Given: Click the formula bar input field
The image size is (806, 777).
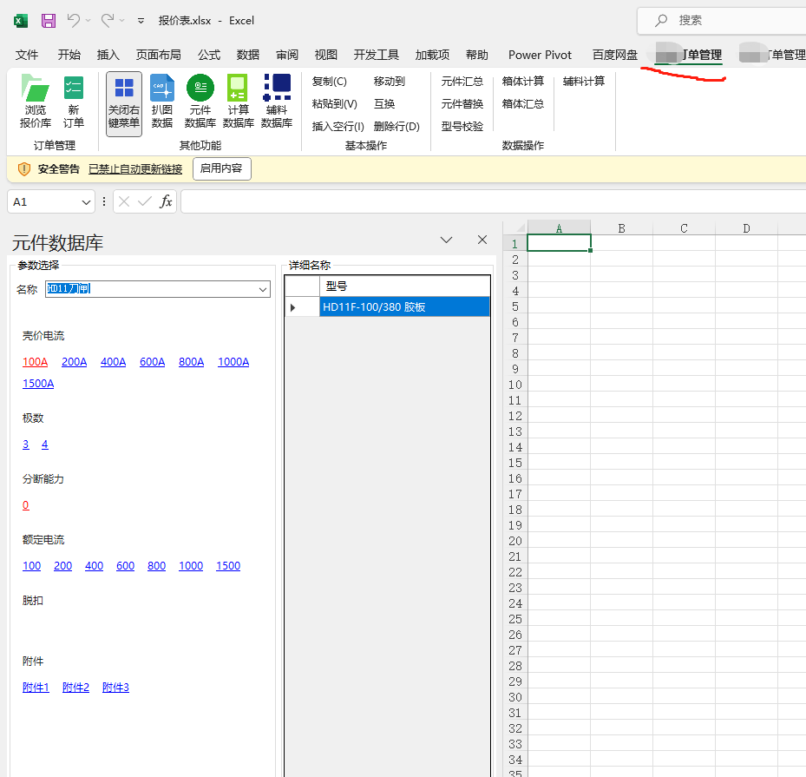Looking at the screenshot, I should (x=493, y=201).
